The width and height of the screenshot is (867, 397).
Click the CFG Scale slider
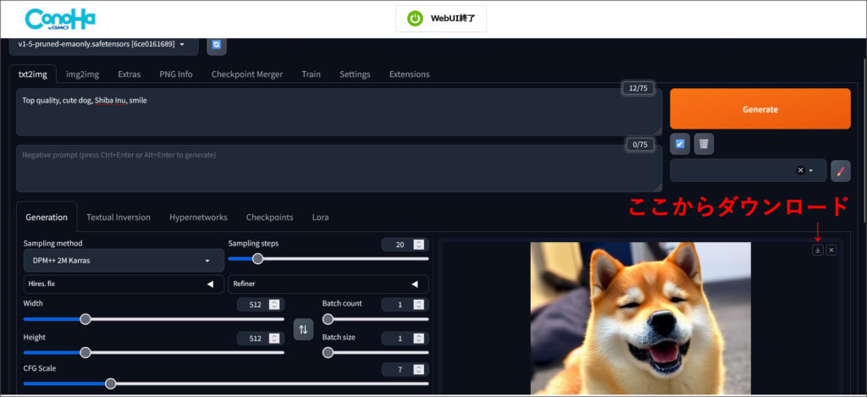(225, 383)
